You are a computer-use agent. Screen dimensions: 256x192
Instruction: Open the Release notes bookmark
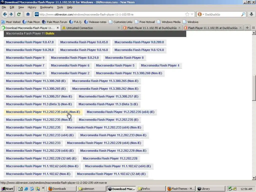pyautogui.click(x=95, y=22)
